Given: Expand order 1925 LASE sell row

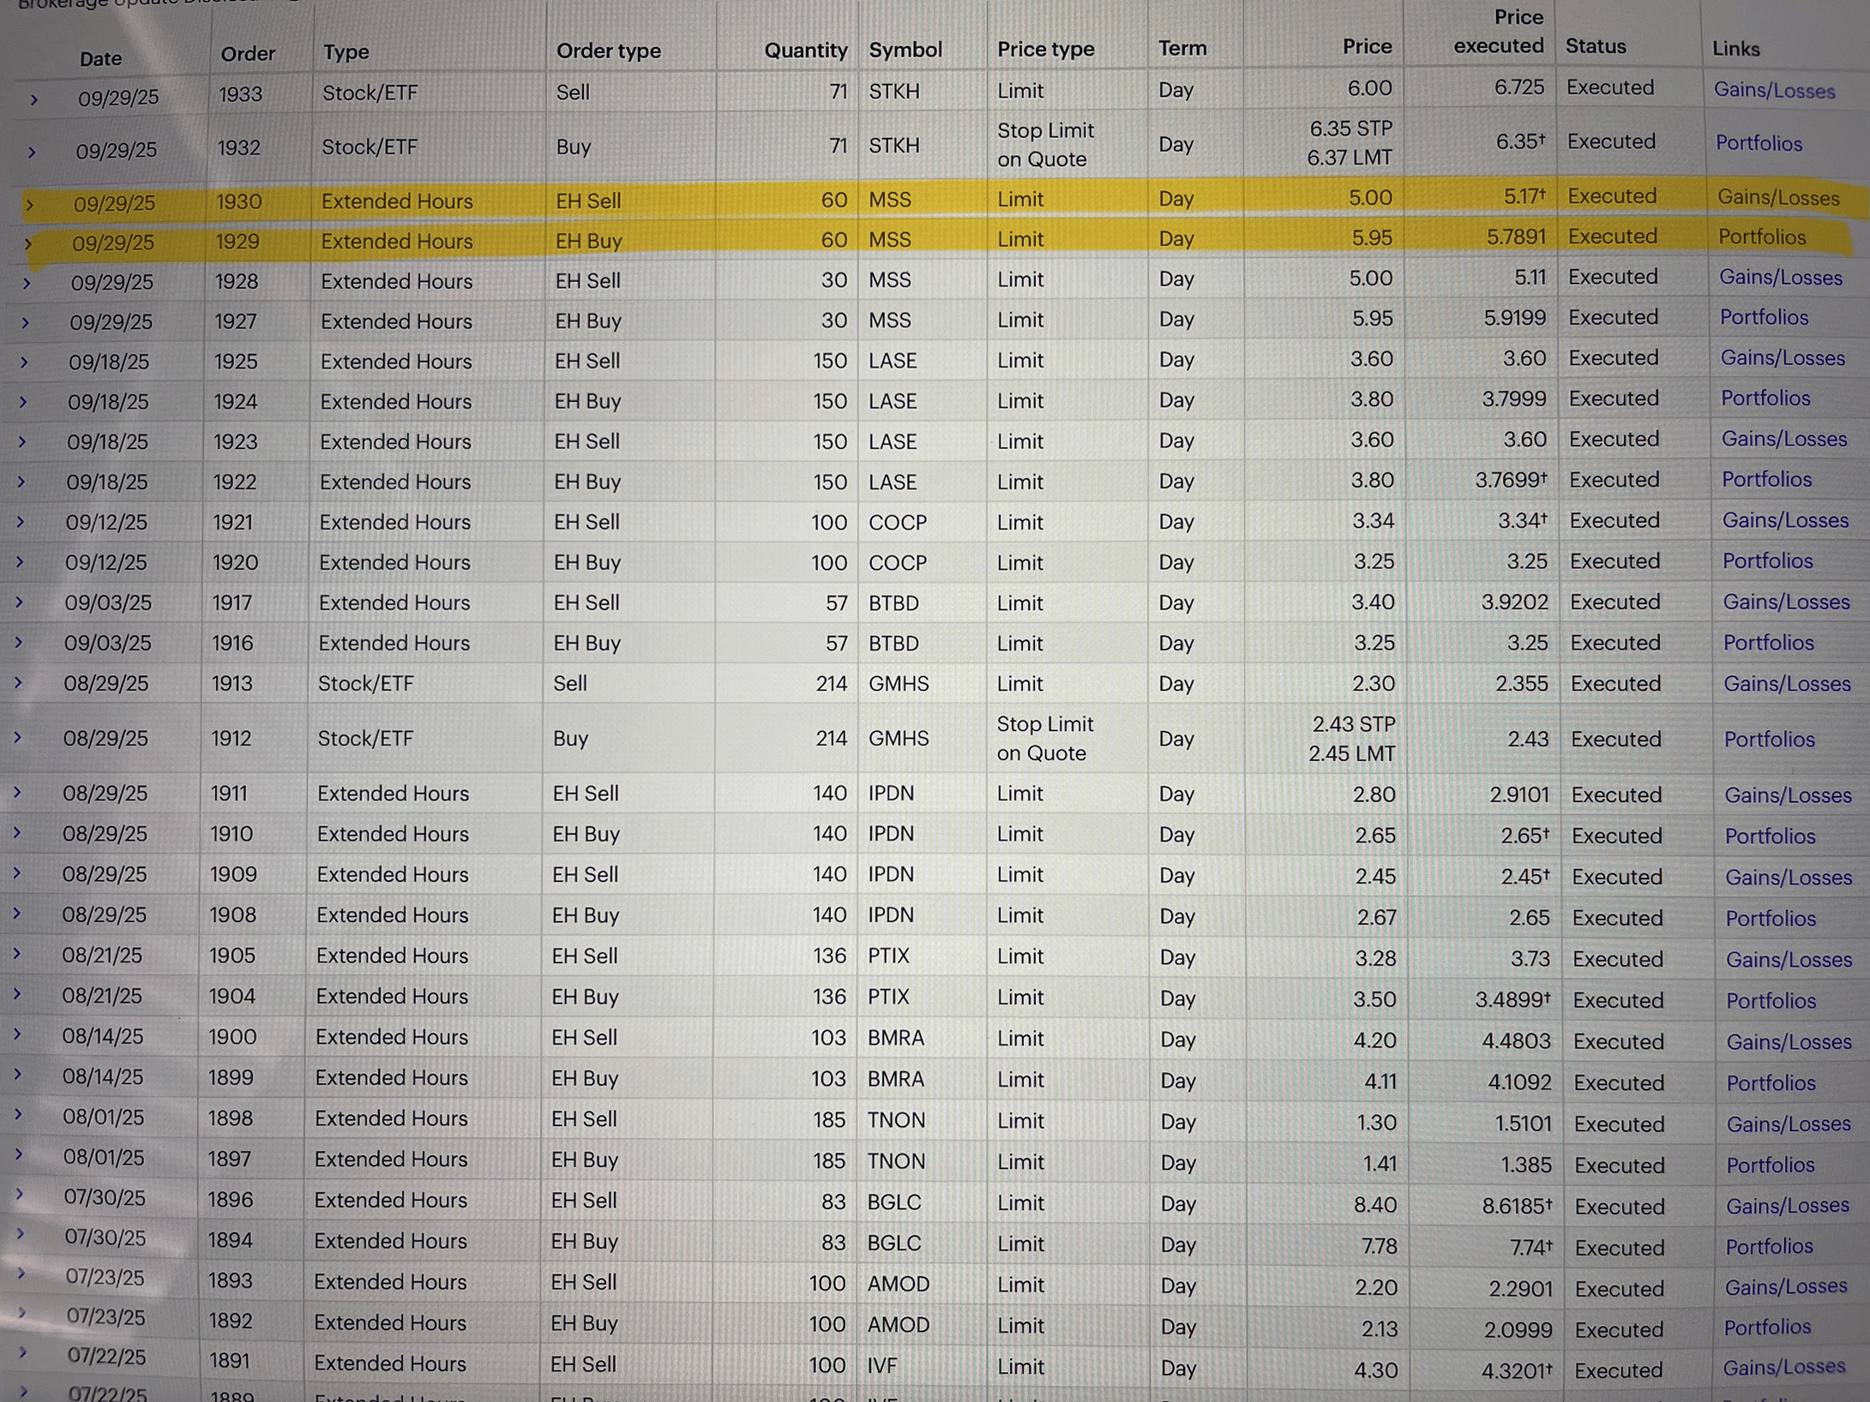Looking at the screenshot, I should click(24, 362).
